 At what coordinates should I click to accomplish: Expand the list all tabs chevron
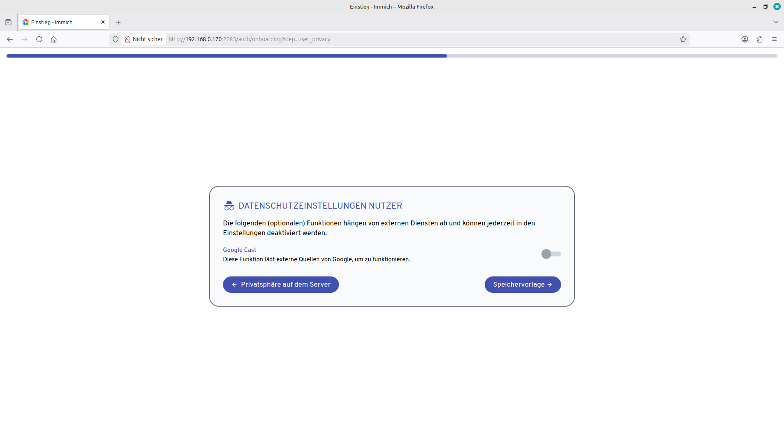click(776, 22)
